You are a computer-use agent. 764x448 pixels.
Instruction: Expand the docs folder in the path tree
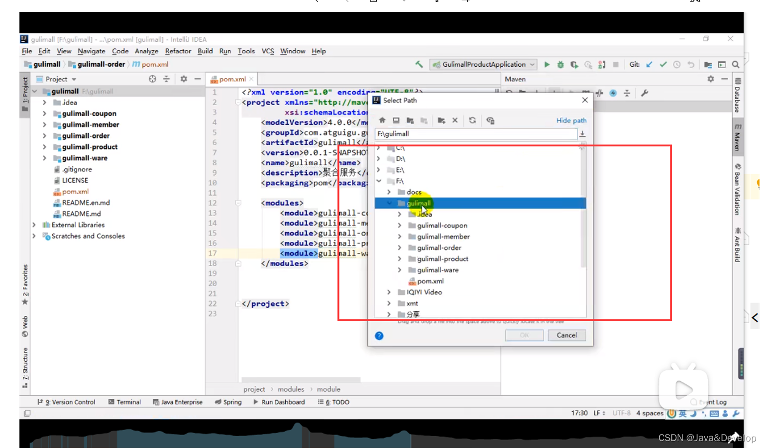click(x=389, y=192)
